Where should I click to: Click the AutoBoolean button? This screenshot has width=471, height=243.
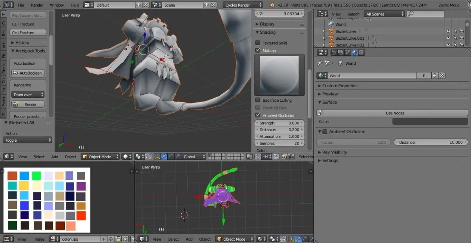[x=28, y=73]
